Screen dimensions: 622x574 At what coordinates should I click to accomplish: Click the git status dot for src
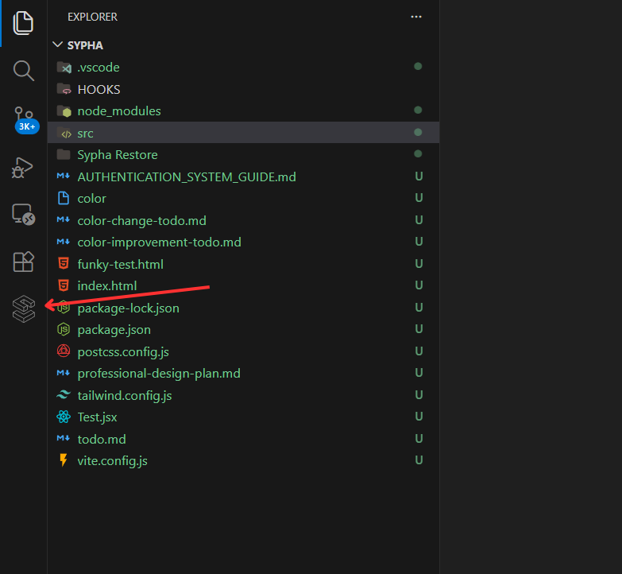pyautogui.click(x=418, y=132)
